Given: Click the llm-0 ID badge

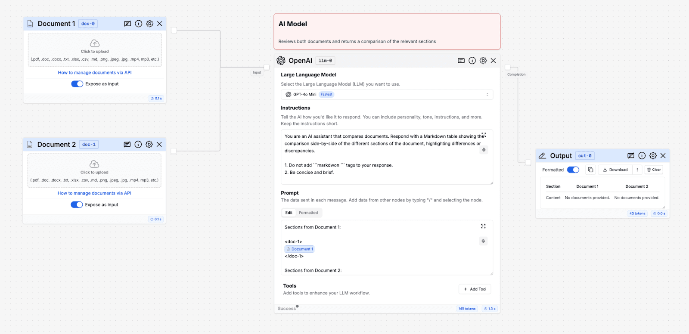Looking at the screenshot, I should coord(325,61).
